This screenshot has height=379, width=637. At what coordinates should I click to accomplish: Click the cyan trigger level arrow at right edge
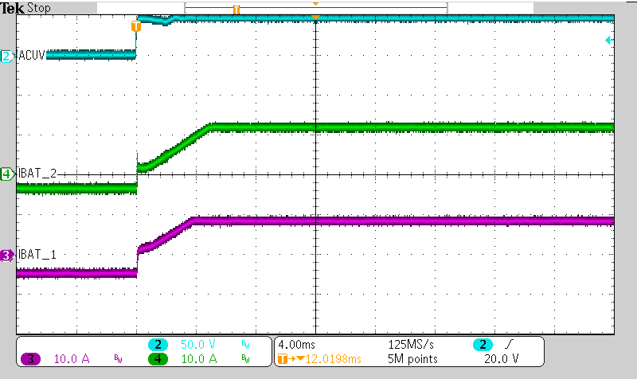pyautogui.click(x=608, y=40)
